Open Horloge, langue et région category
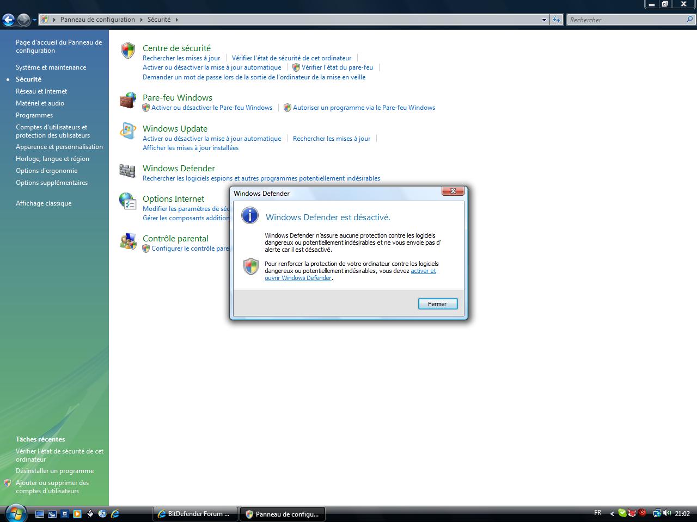Viewport: 697px width, 522px height. point(52,159)
